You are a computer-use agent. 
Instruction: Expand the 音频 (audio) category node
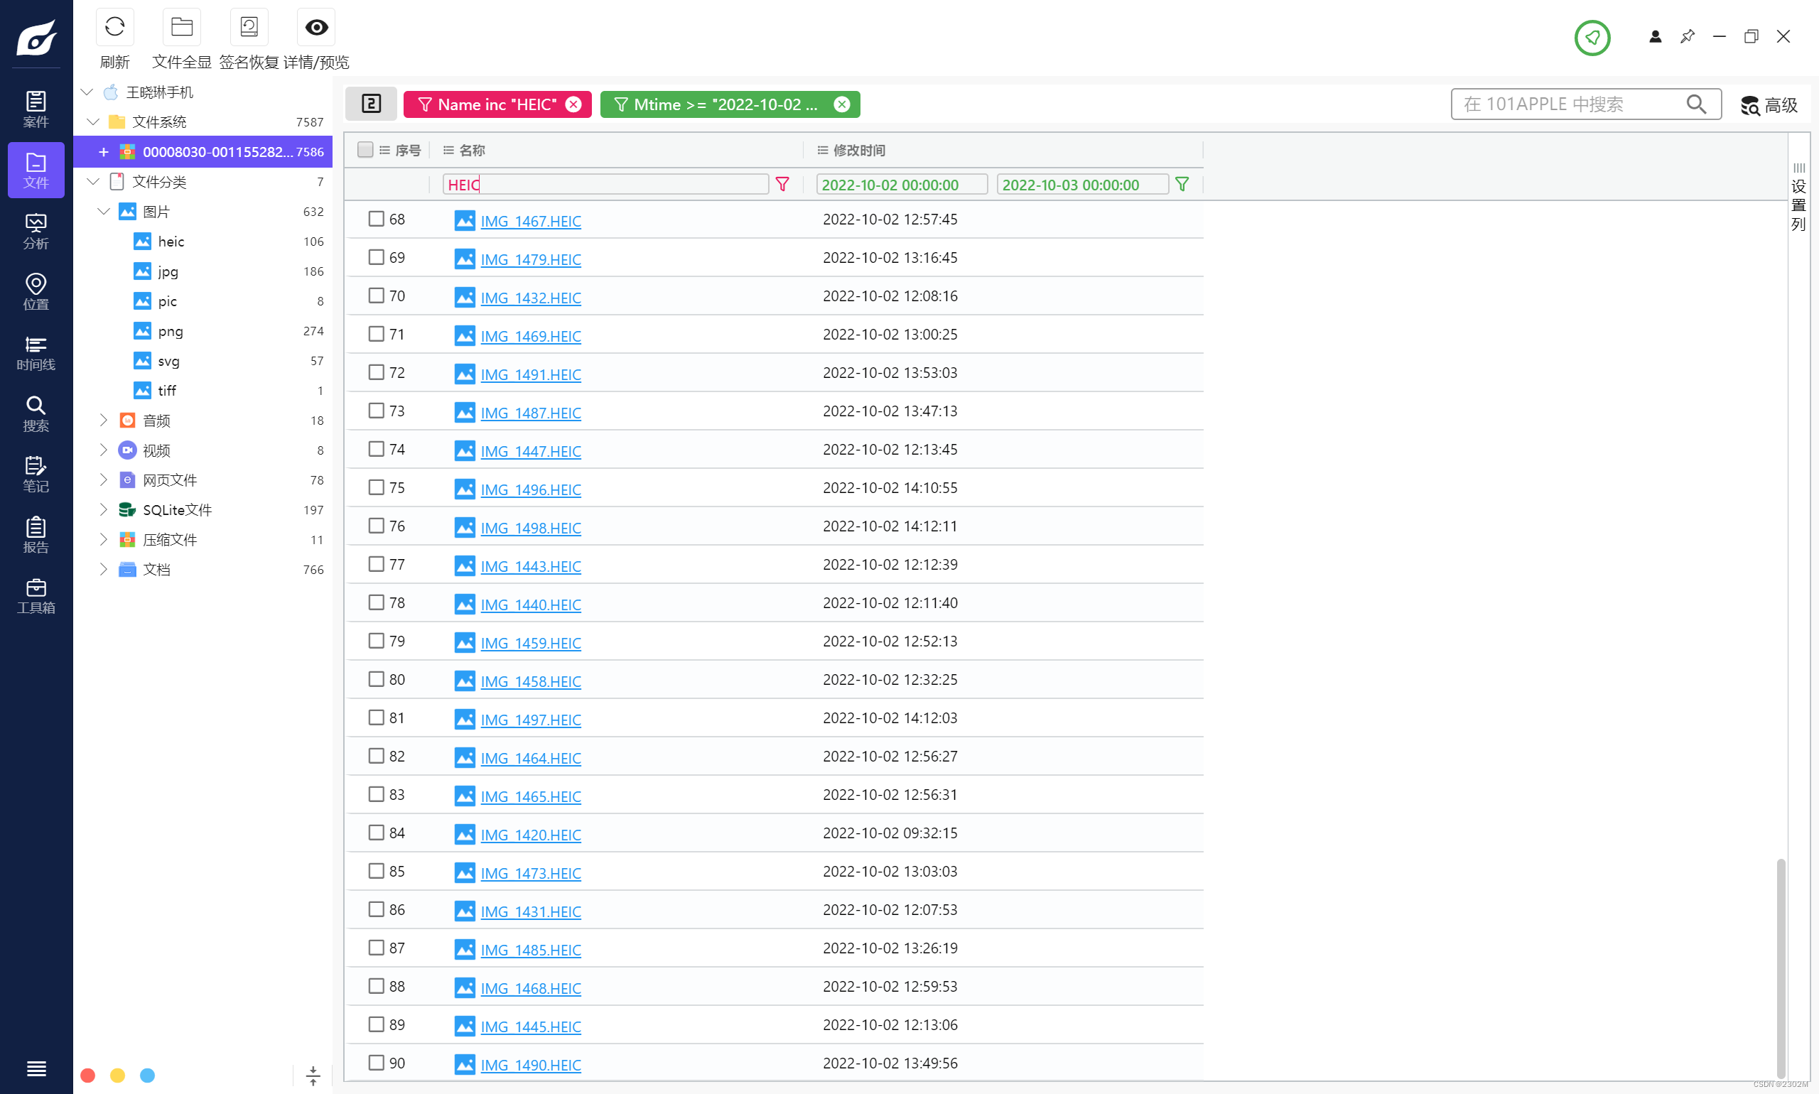click(x=103, y=421)
